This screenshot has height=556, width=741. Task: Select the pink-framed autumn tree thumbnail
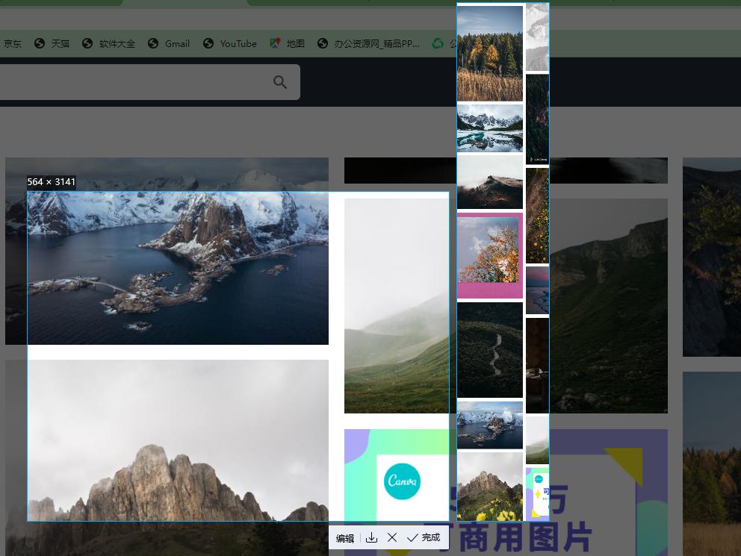489,255
